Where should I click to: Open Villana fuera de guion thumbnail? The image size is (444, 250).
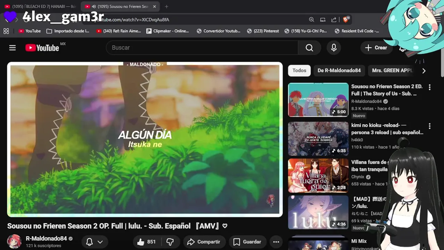click(318, 176)
